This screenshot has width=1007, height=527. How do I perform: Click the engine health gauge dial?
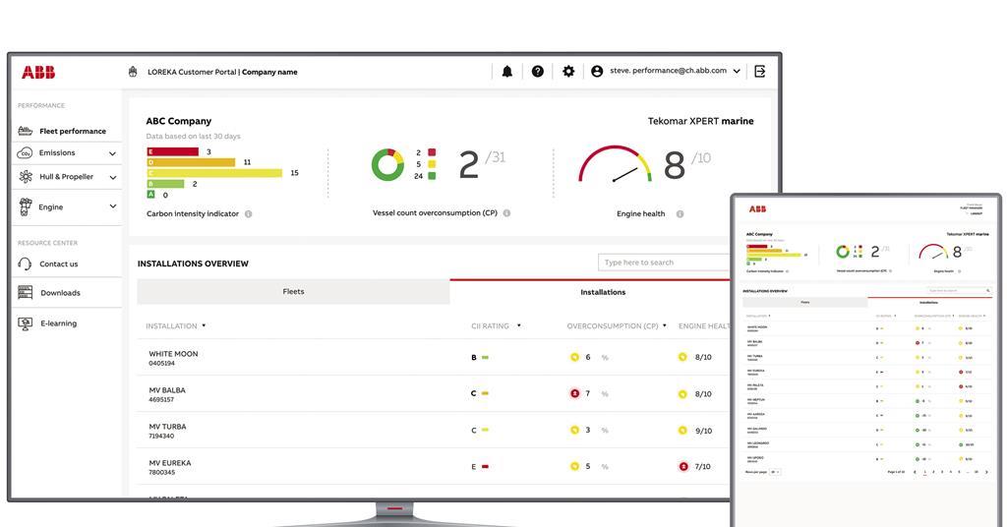616,164
